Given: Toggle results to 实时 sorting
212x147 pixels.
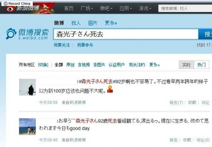Looking at the screenshot, I should 187,65.
